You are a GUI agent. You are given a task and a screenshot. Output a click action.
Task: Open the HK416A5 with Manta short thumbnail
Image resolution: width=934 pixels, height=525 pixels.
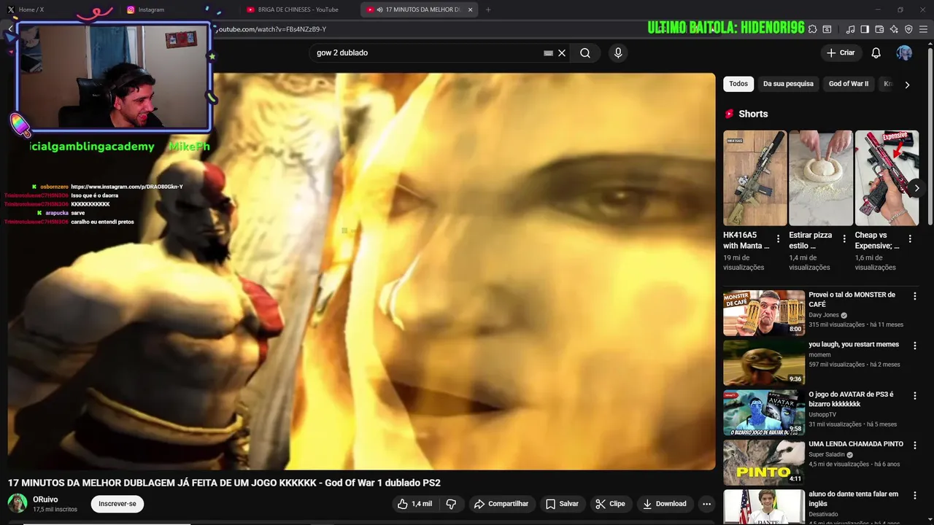pyautogui.click(x=754, y=178)
